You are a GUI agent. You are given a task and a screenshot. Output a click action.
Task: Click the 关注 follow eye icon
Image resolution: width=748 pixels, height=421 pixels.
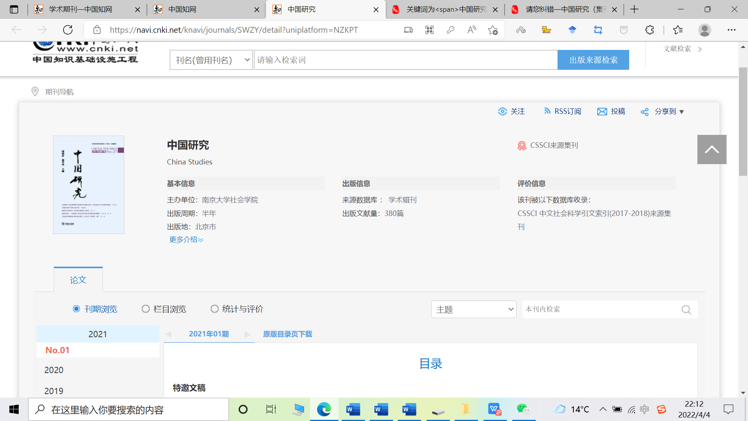503,111
